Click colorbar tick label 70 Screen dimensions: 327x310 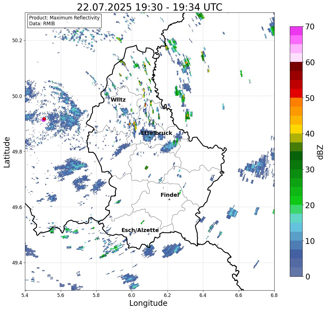(310, 27)
